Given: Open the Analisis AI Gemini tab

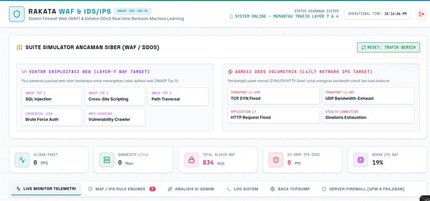Looking at the screenshot, I should coord(191,189).
